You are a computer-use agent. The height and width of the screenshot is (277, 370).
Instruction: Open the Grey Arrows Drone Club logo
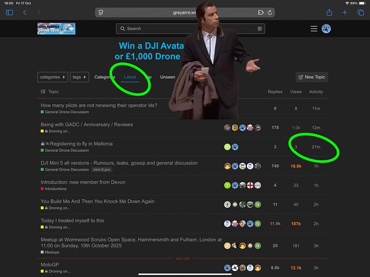pos(57,28)
